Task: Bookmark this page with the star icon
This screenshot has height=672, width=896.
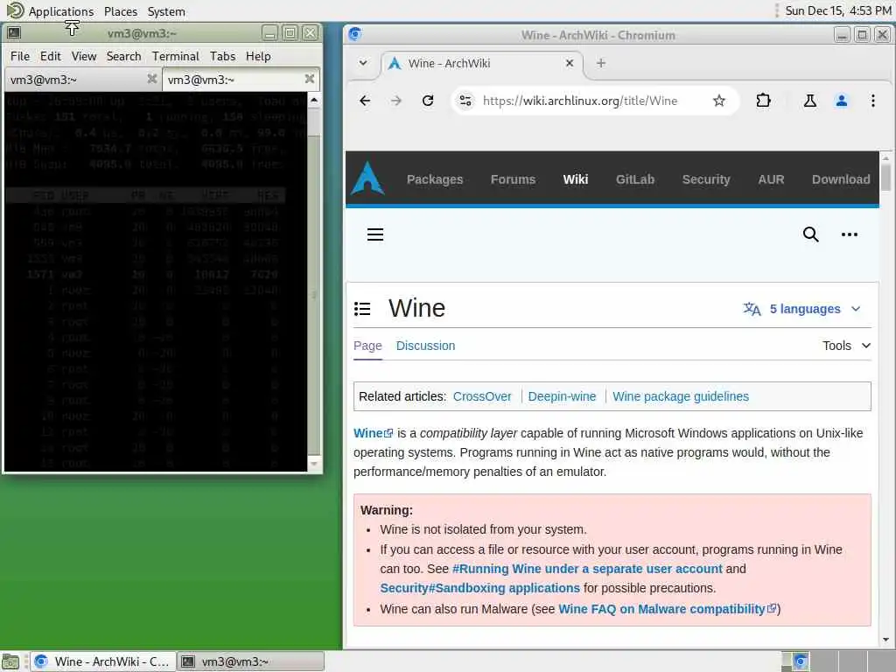Action: click(719, 101)
